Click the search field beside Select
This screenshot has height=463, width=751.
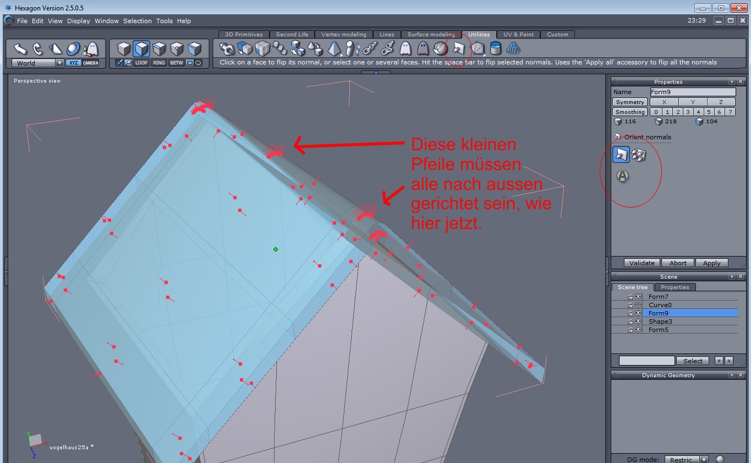646,361
